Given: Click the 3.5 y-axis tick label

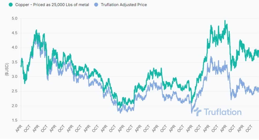Looking at the screenshot, I should [x=14, y=62].
